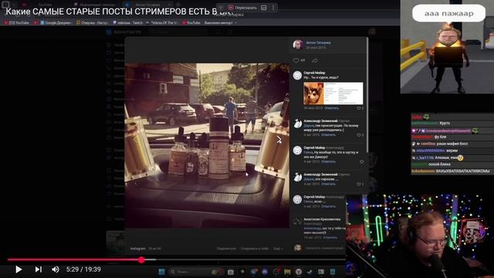Seek using the red progress bar handle
Image resolution: width=494 pixels, height=278 pixels.
coord(141,259)
